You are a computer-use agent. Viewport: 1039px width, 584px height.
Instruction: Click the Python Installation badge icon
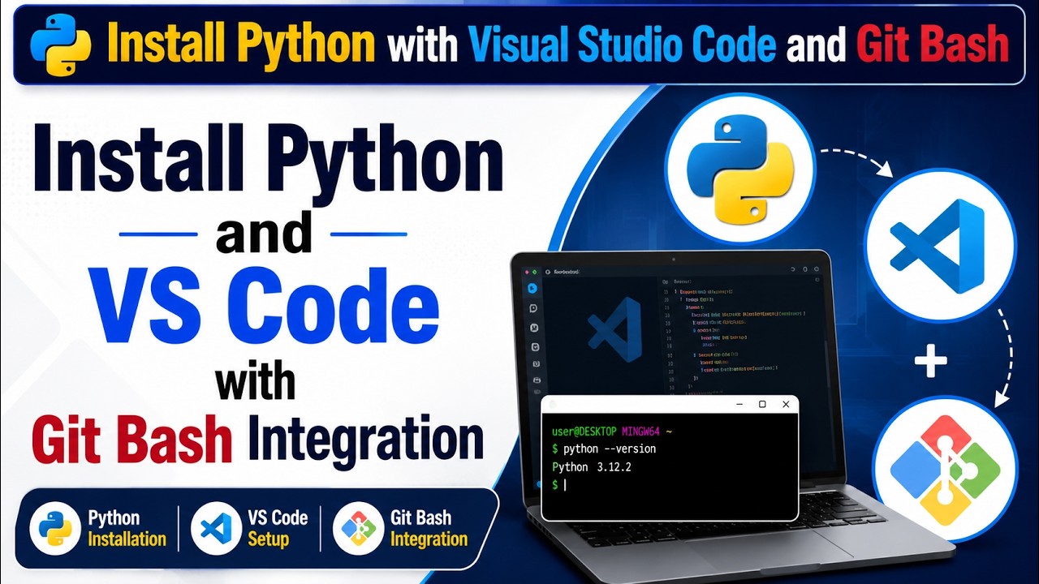pos(55,528)
